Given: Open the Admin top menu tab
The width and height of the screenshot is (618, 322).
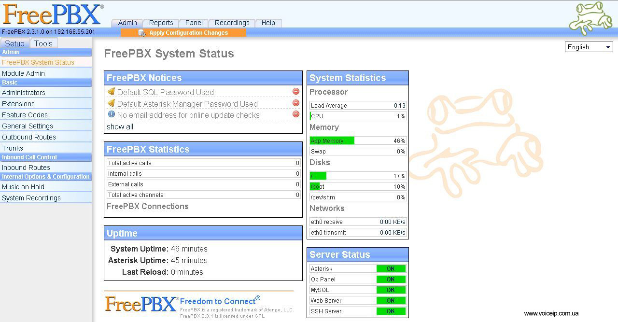Looking at the screenshot, I should tap(127, 23).
